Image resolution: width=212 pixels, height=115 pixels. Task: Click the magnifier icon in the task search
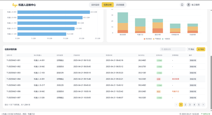[162, 49]
